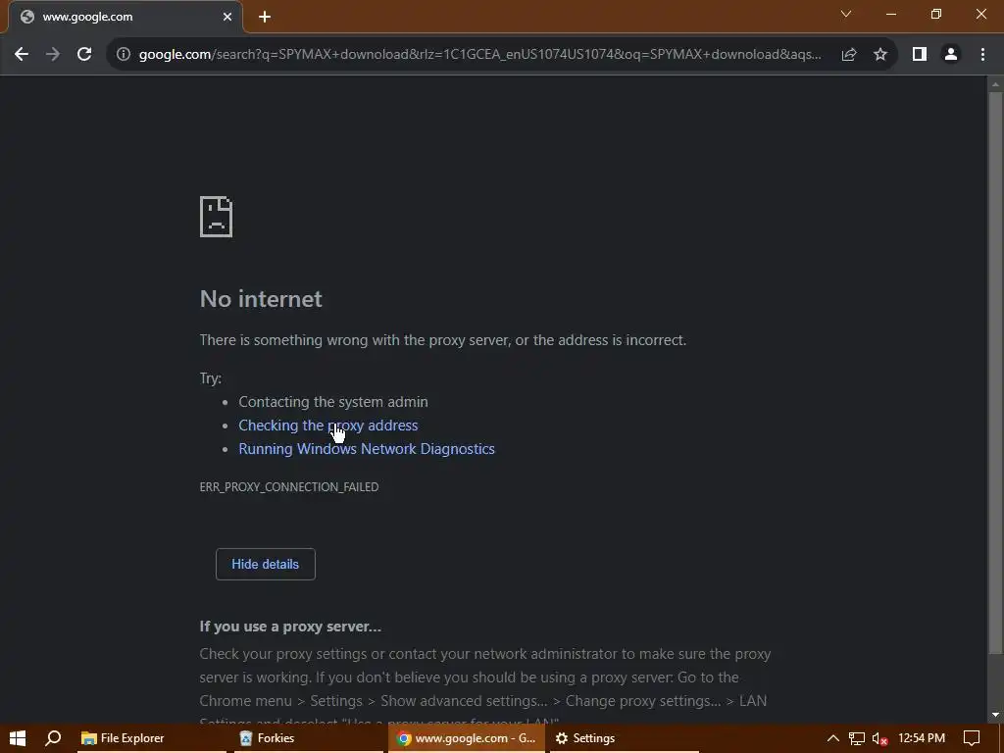The width and height of the screenshot is (1004, 753).
Task: Open the network status tray icon
Action: click(x=857, y=738)
